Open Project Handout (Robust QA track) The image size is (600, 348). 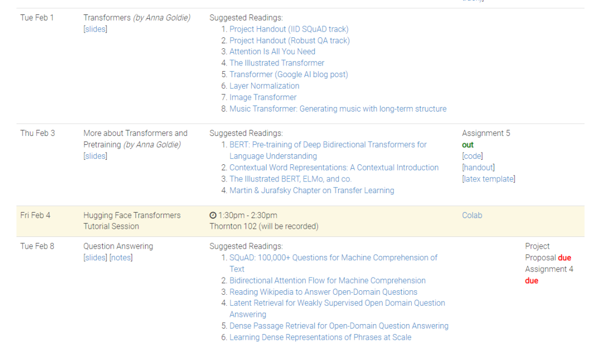(289, 41)
